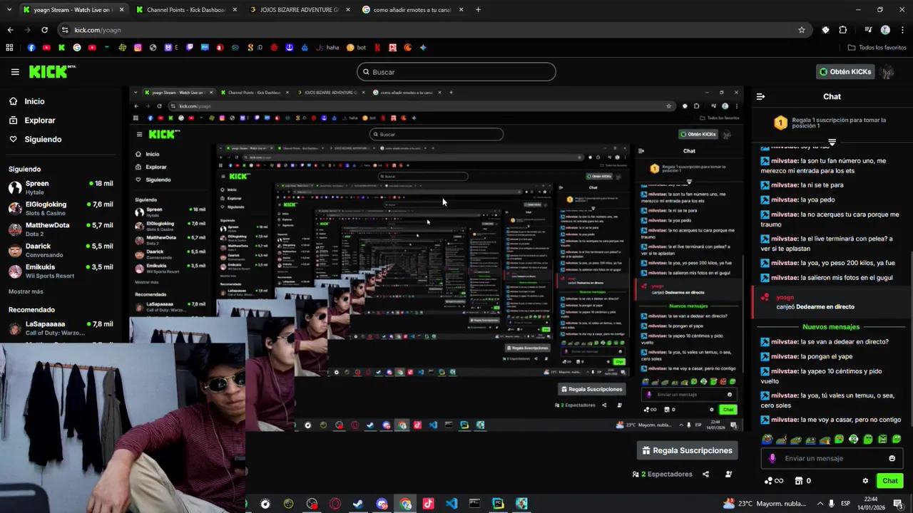Insert the last green blob emote

897,439
